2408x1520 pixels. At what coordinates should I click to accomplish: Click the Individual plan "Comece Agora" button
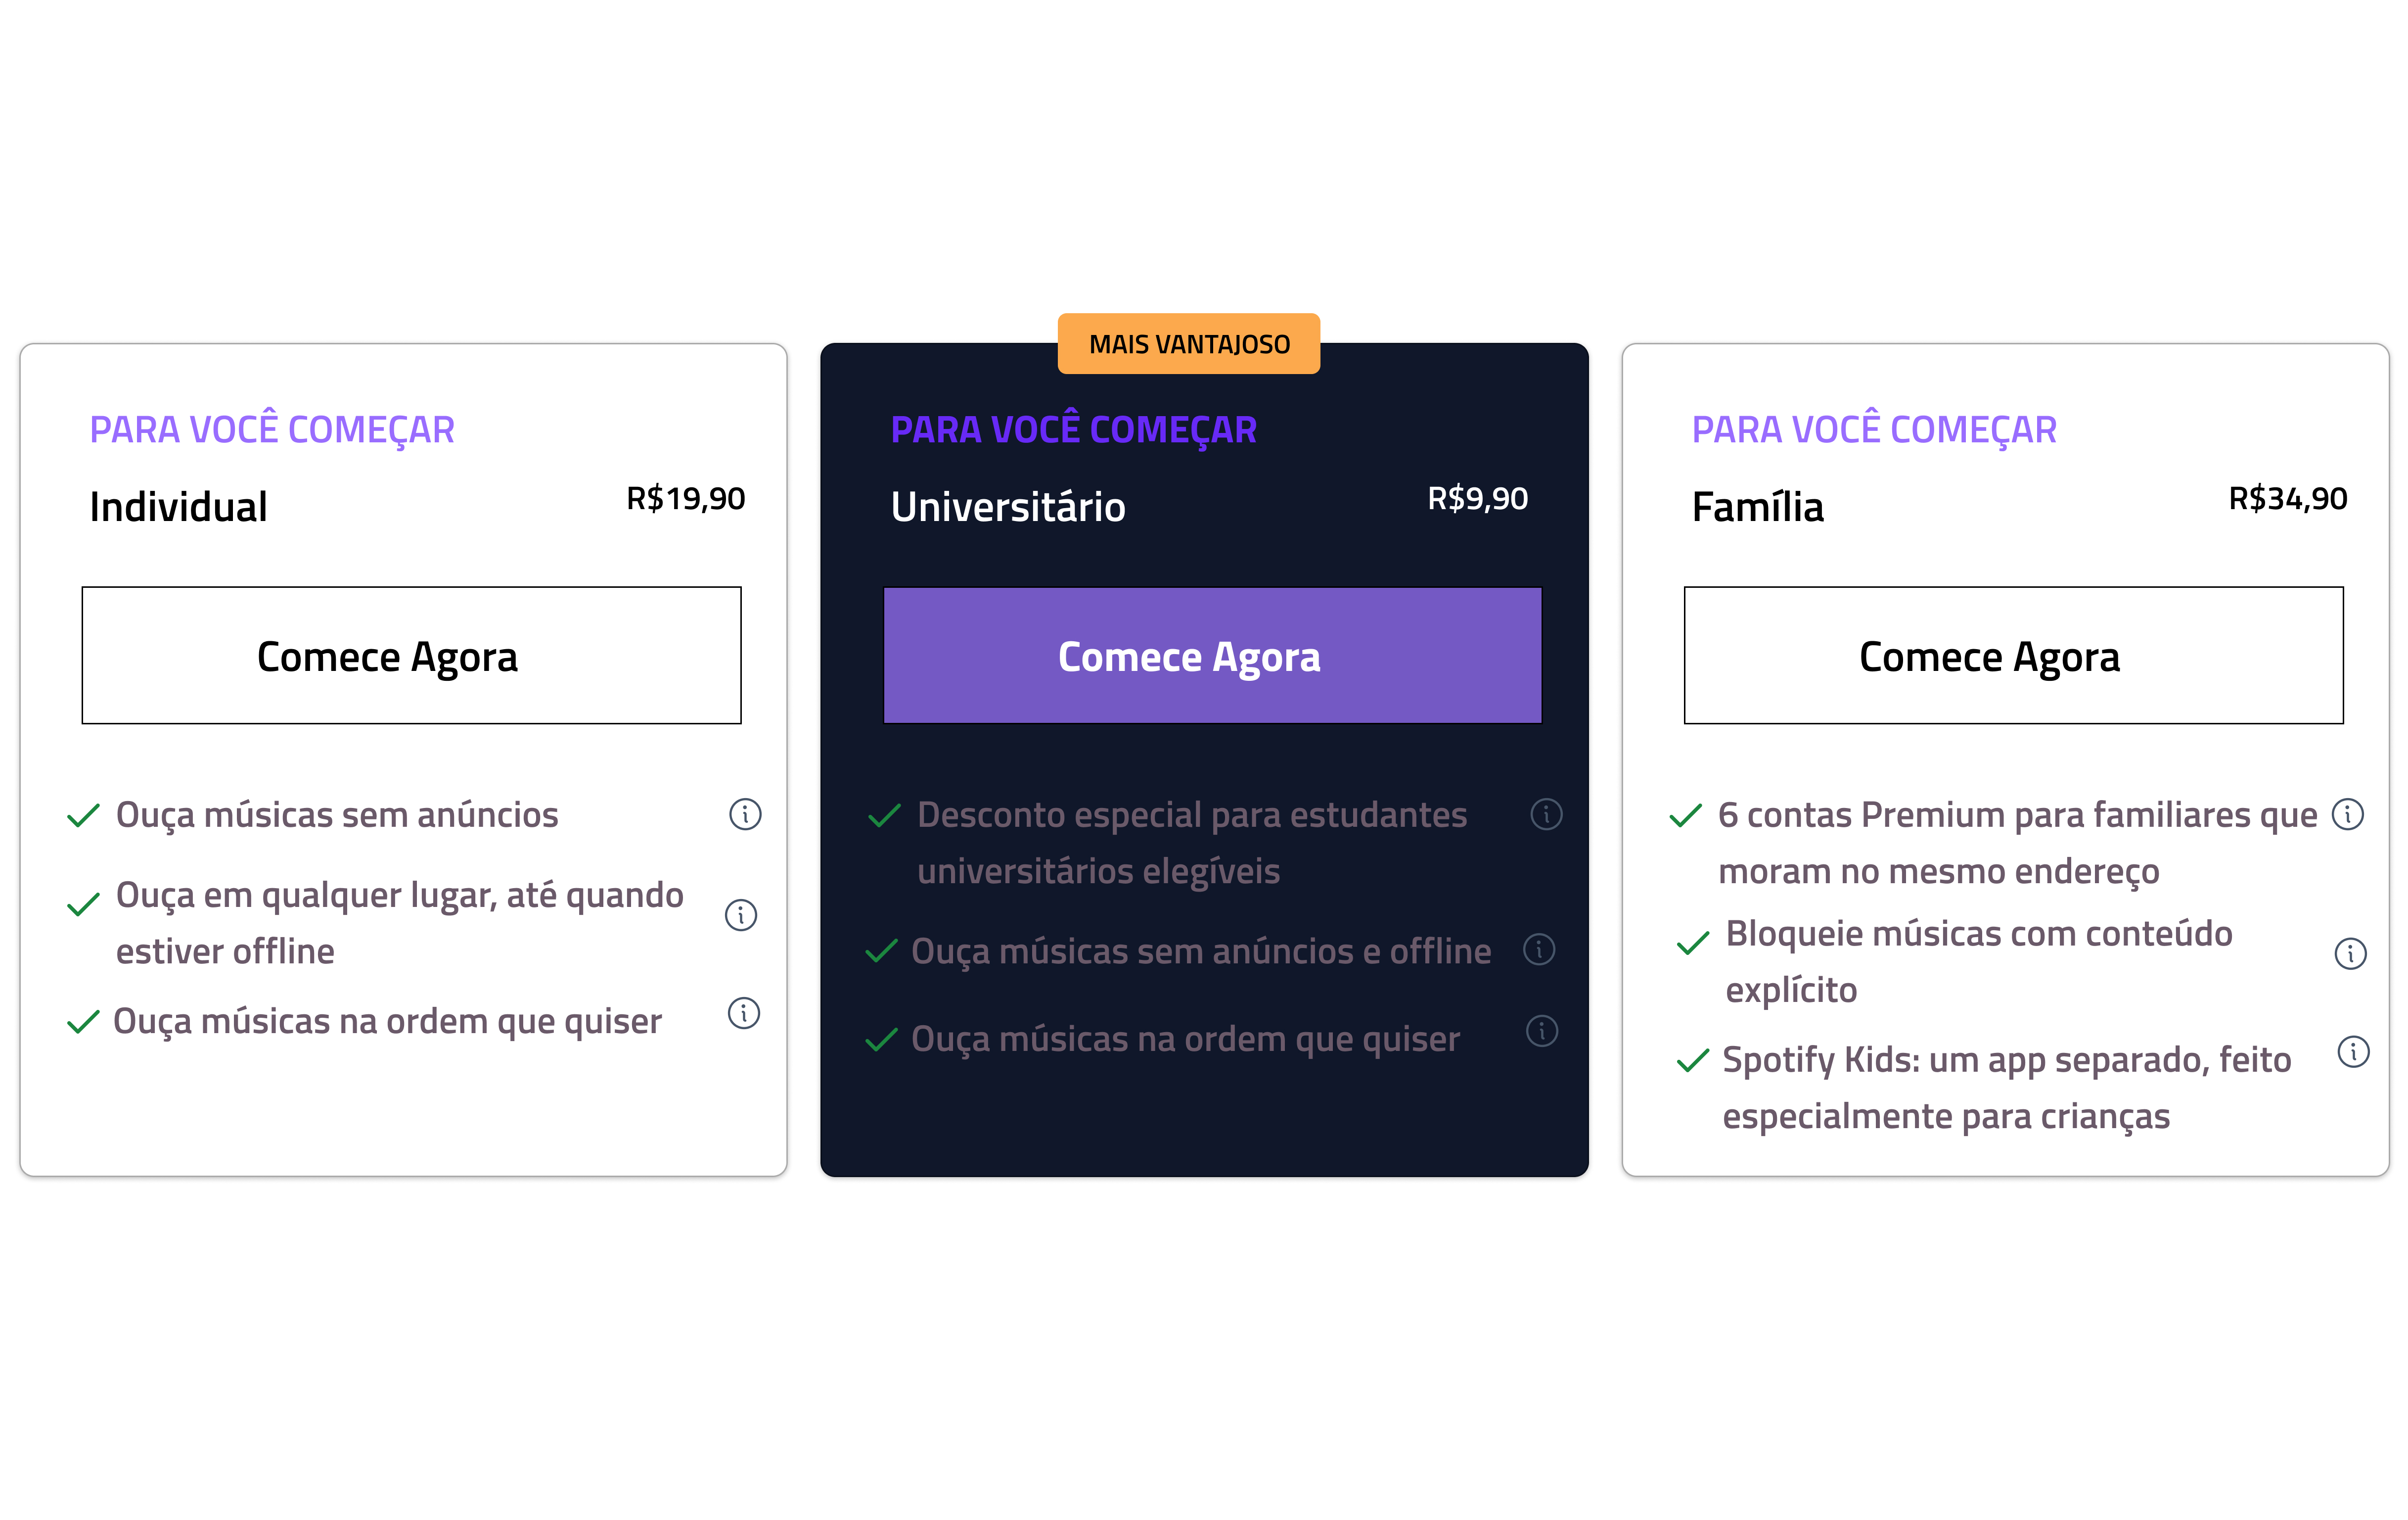(x=411, y=656)
